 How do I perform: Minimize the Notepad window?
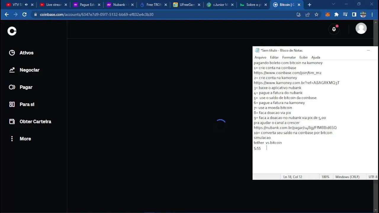[x=368, y=50]
